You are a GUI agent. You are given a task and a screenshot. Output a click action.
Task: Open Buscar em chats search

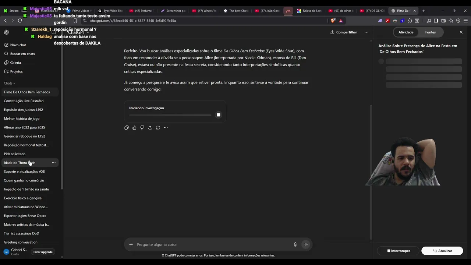(x=29, y=54)
